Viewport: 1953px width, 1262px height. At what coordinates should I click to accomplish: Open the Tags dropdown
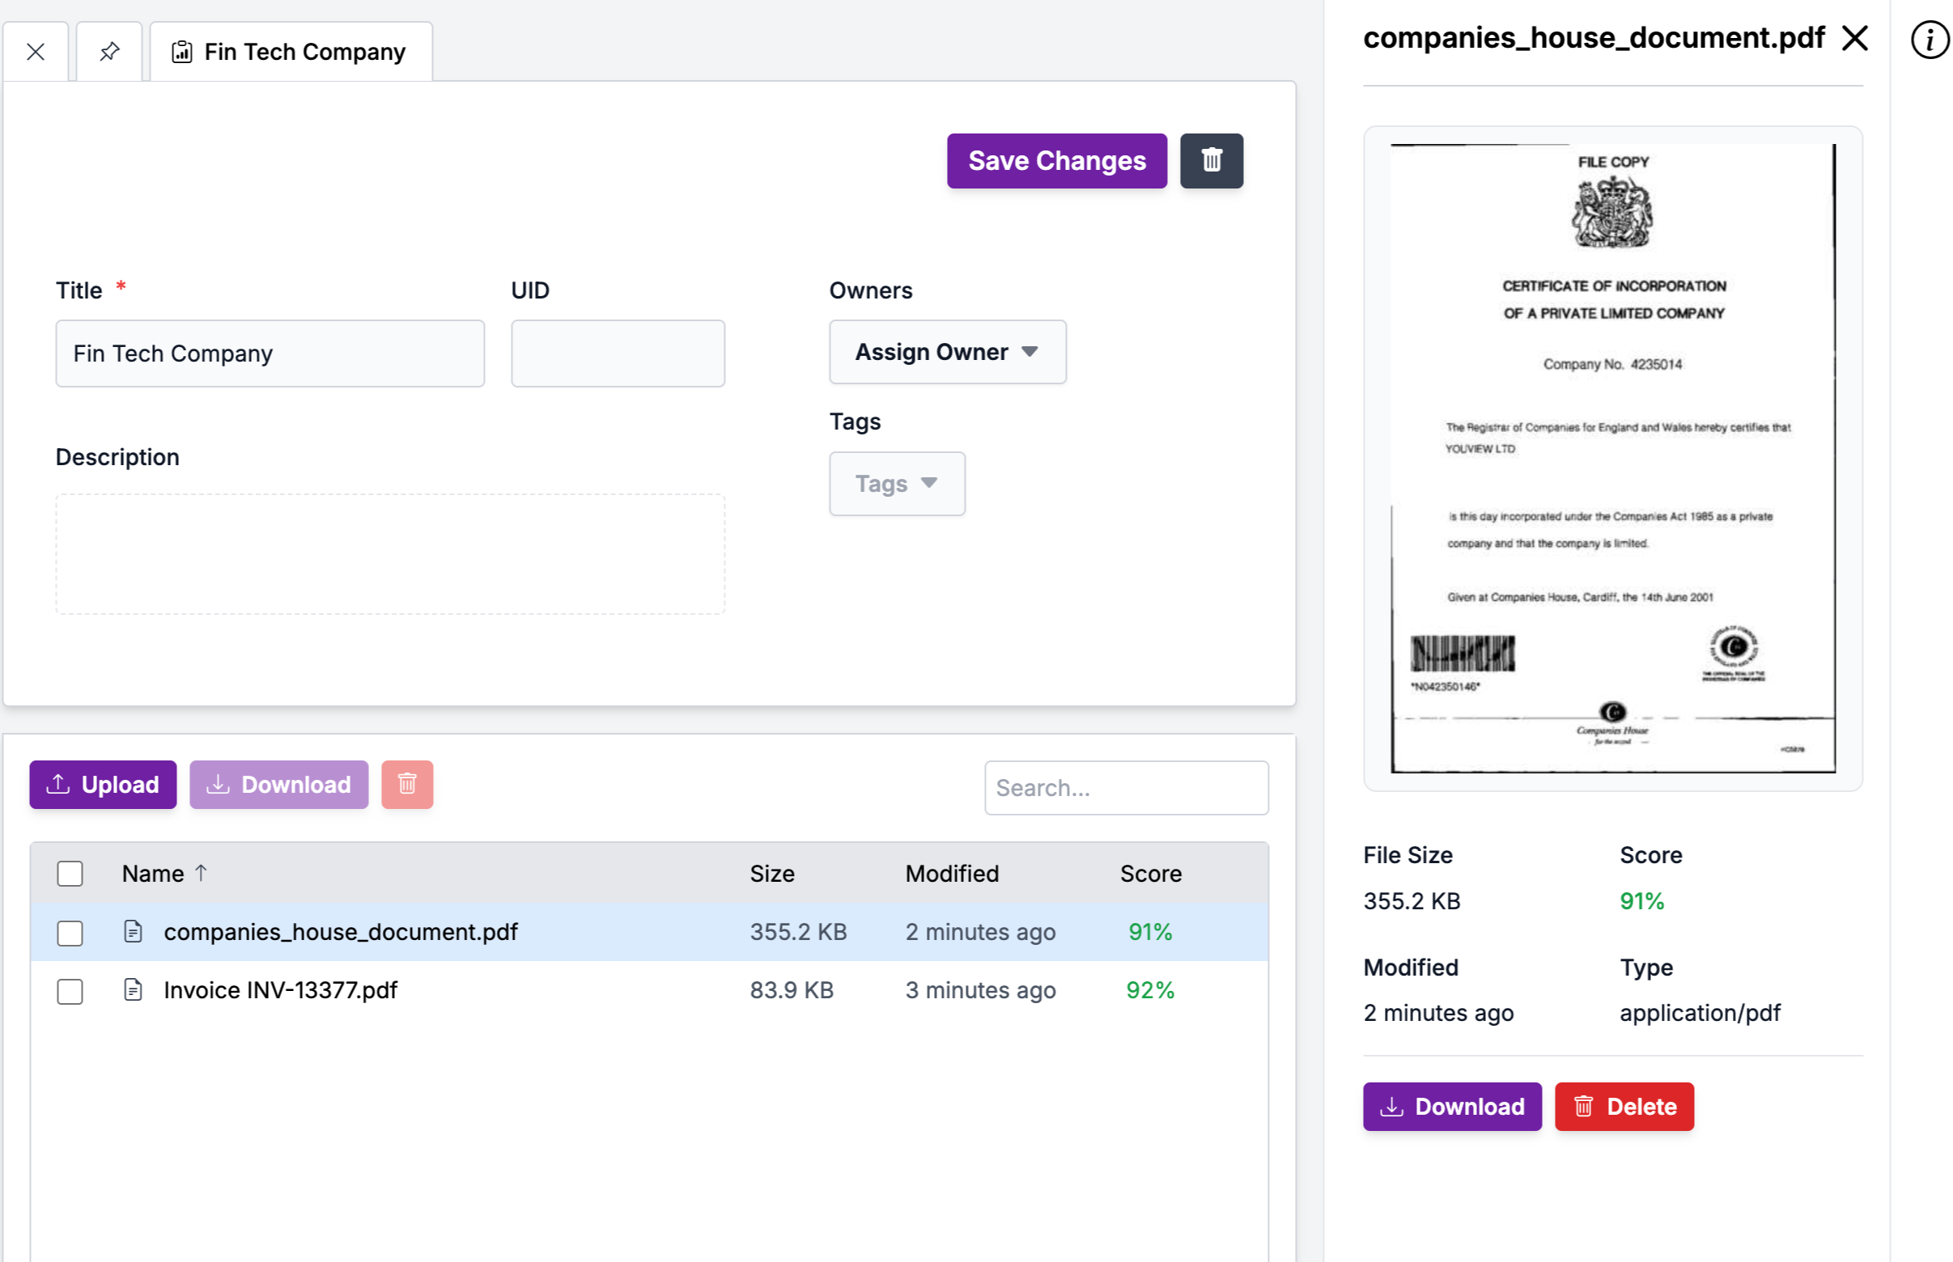pyautogui.click(x=896, y=484)
